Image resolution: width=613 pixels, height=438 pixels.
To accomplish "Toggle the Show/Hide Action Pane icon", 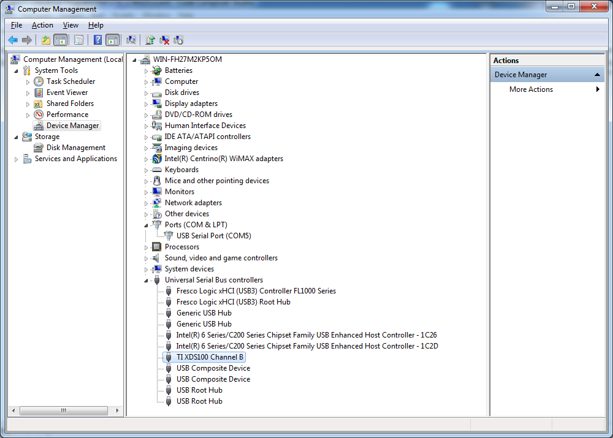I will point(114,40).
